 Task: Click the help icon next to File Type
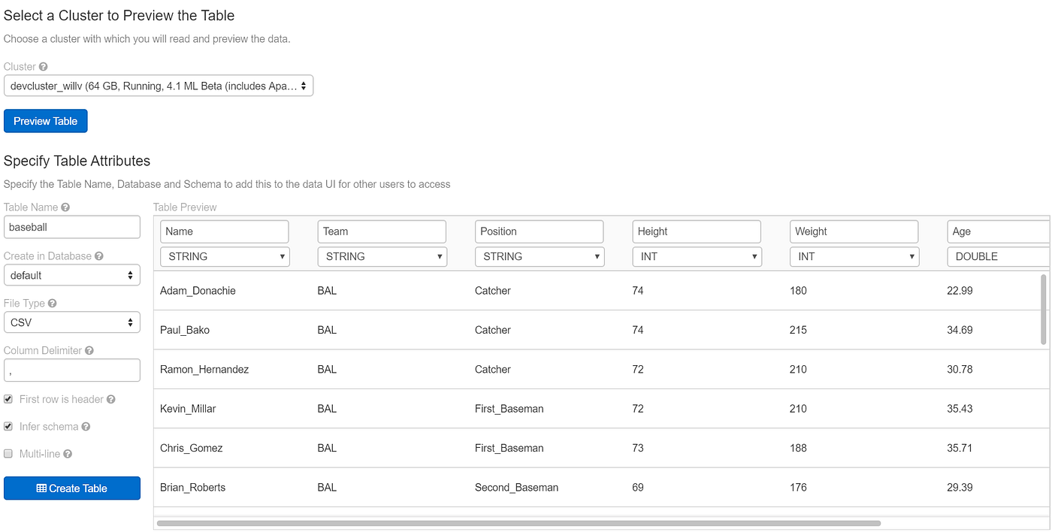52,303
